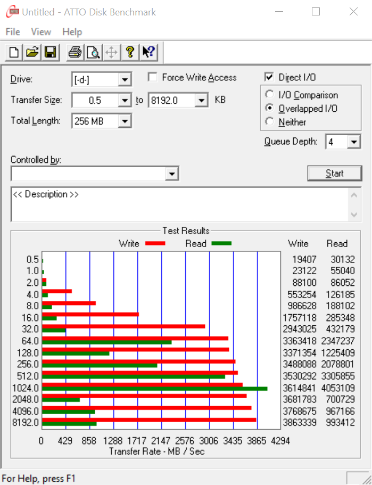Click inside the Description text box

coord(180,204)
